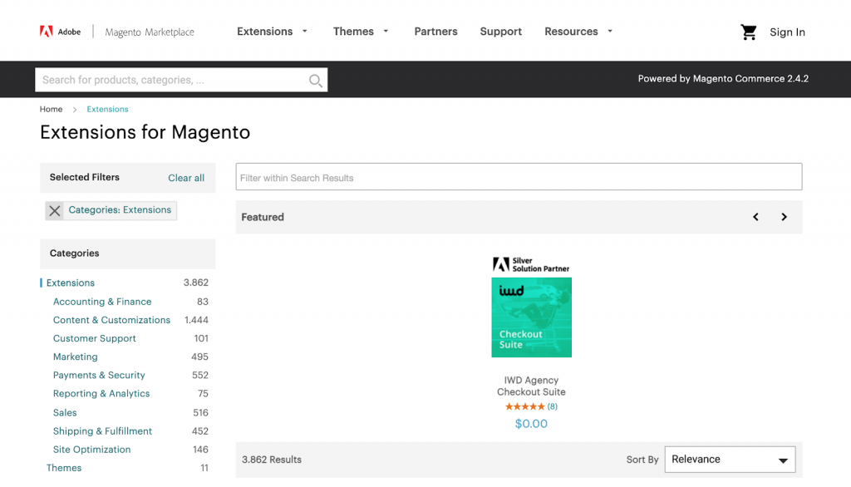Click the next arrow in the Featured carousel
Viewport: 851px width, 487px height.
[784, 216]
